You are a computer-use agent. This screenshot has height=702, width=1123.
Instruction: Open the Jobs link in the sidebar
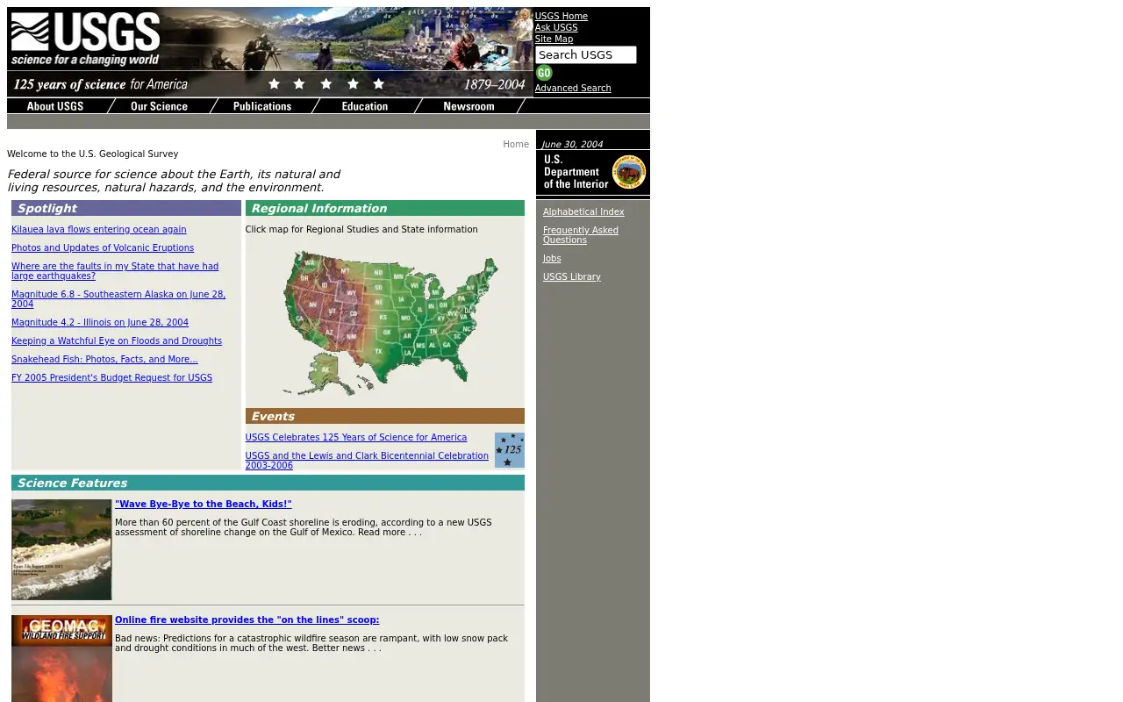point(552,258)
